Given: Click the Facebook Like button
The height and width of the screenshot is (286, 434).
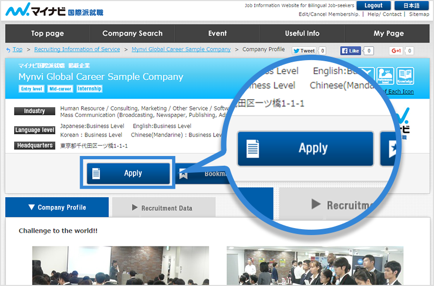Looking at the screenshot, I should point(350,50).
